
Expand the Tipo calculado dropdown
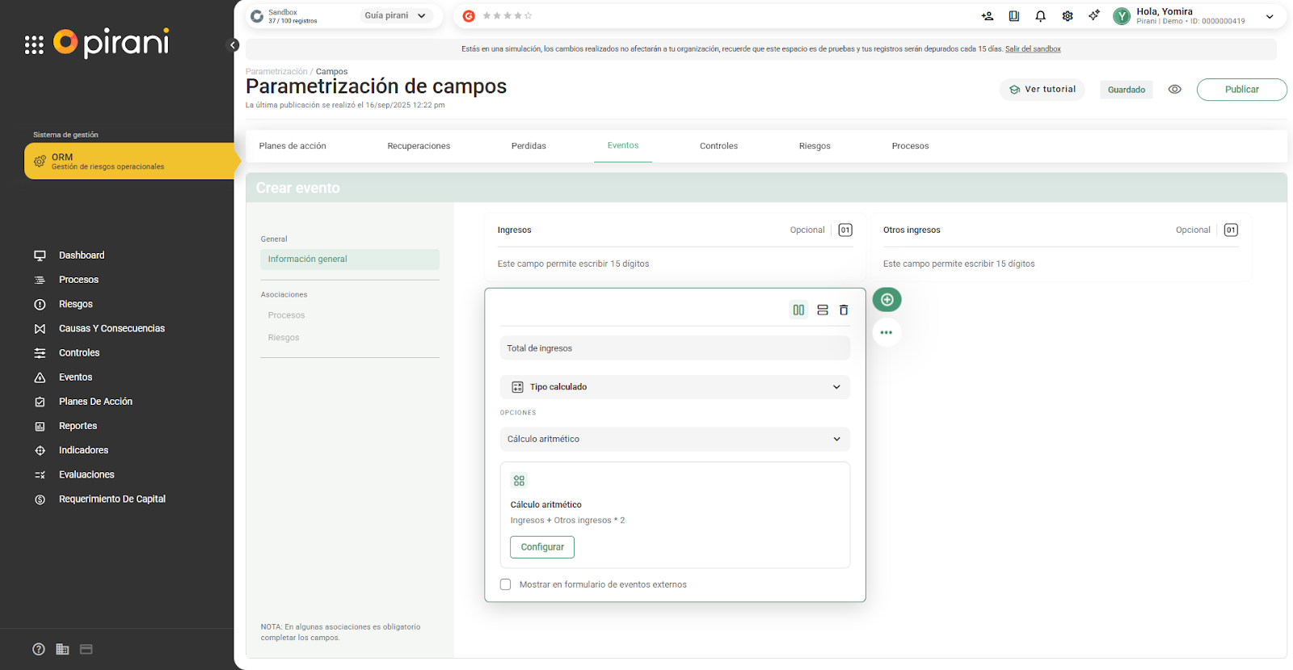coord(675,387)
